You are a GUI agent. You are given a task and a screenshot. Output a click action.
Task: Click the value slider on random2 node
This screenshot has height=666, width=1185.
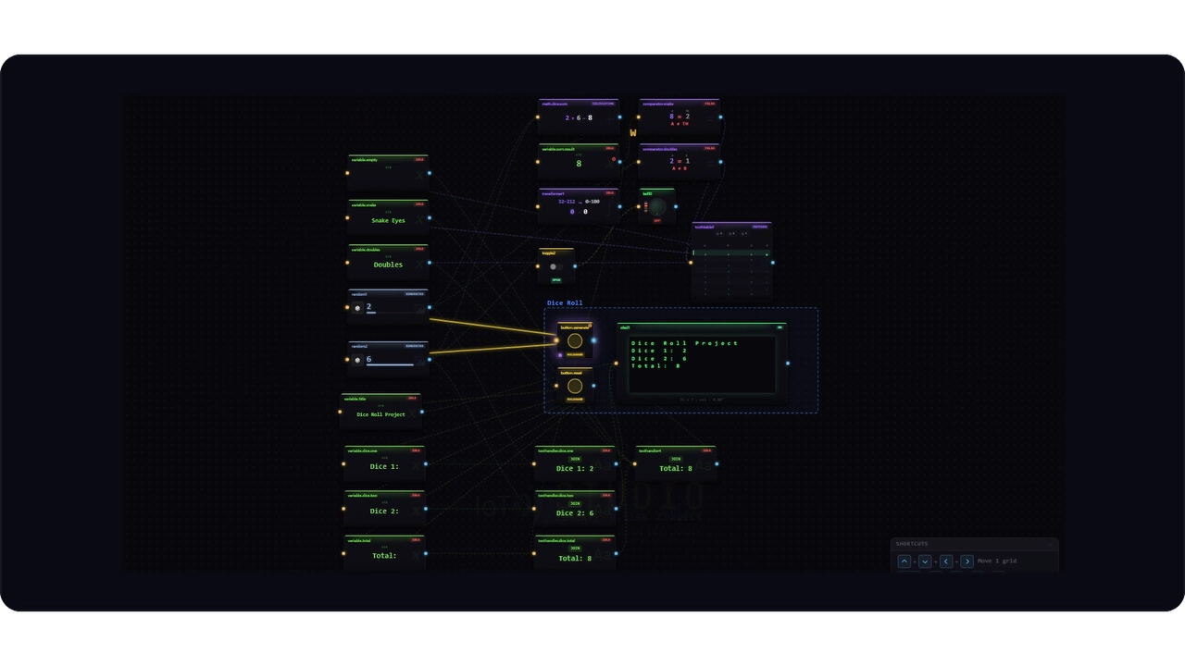390,364
